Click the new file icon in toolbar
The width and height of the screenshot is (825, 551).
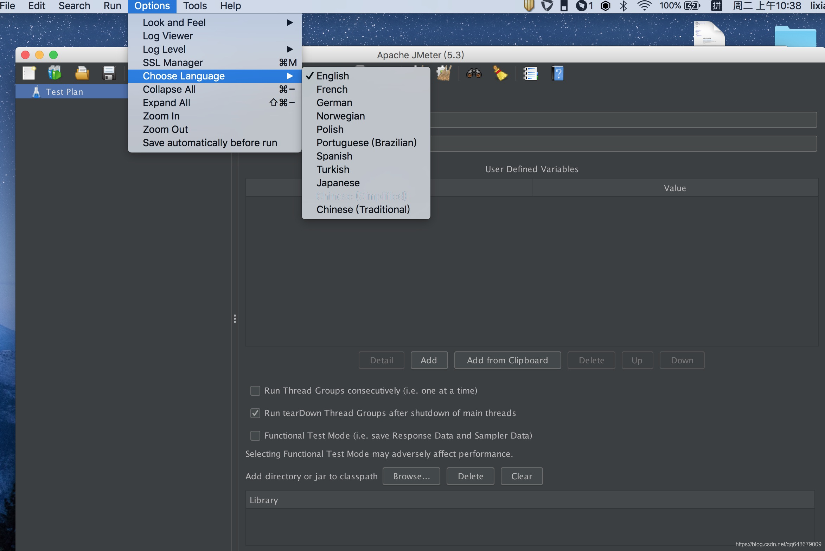coord(28,74)
